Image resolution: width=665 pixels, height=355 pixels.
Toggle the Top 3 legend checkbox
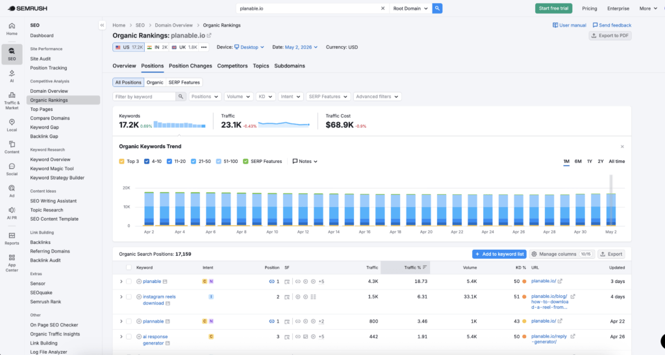121,162
